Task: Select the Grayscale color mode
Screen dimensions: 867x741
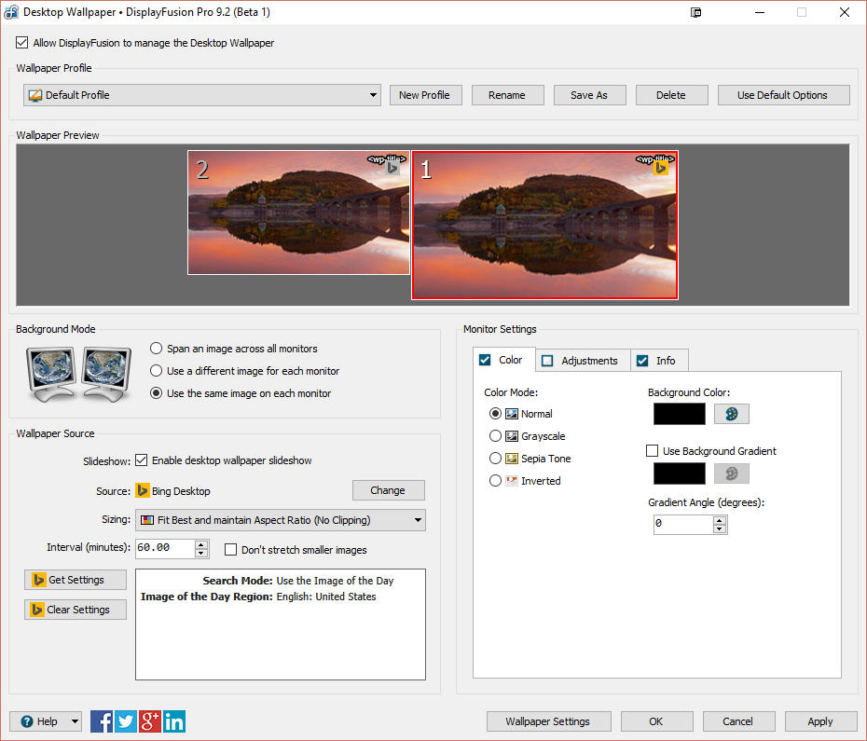Action: [495, 436]
